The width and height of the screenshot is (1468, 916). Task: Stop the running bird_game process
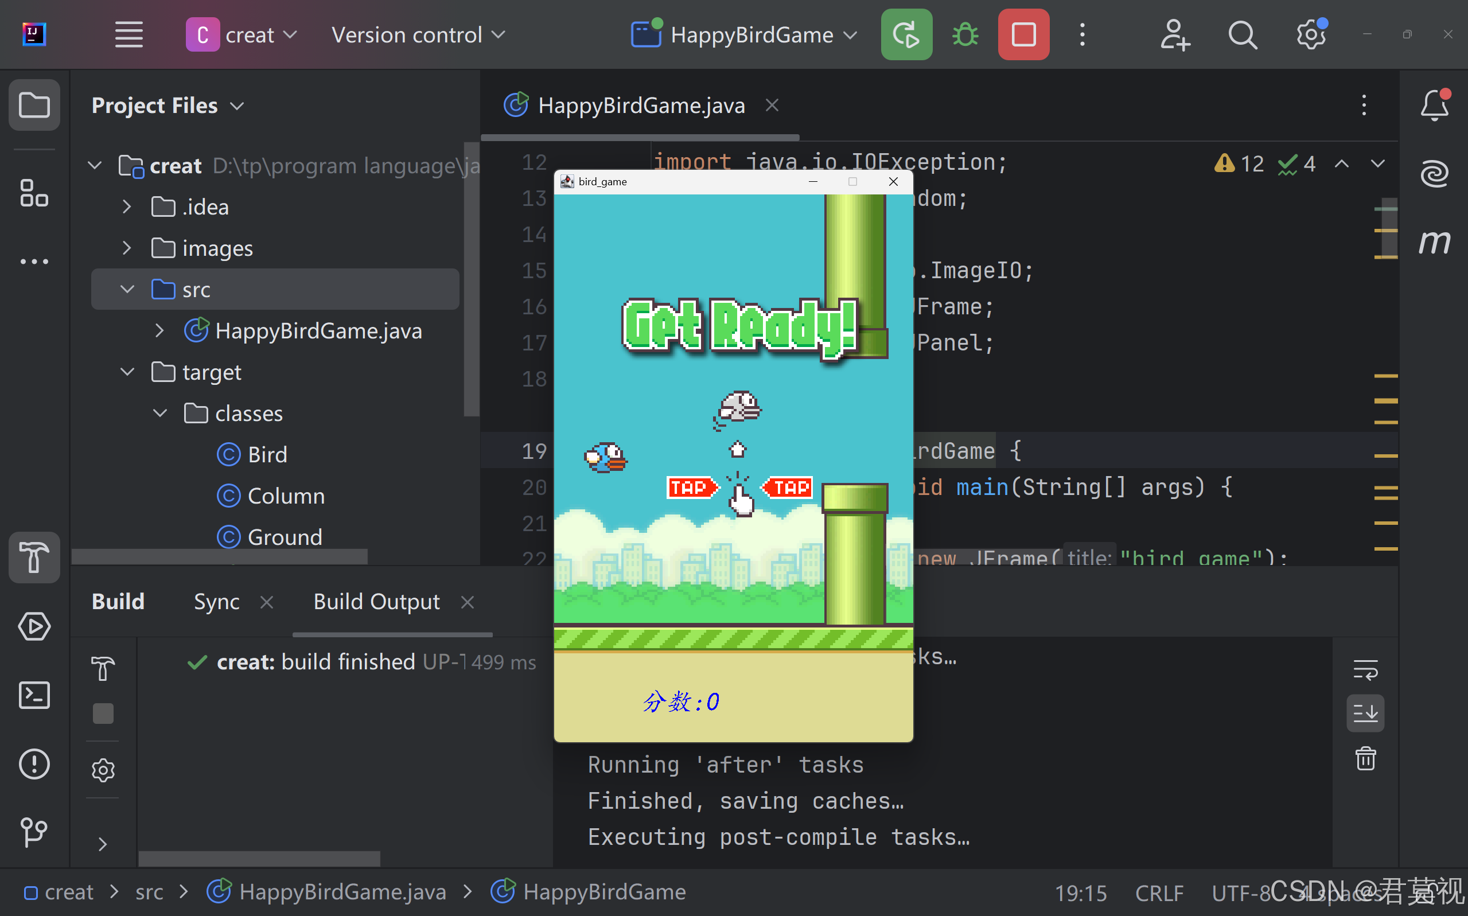point(1023,34)
